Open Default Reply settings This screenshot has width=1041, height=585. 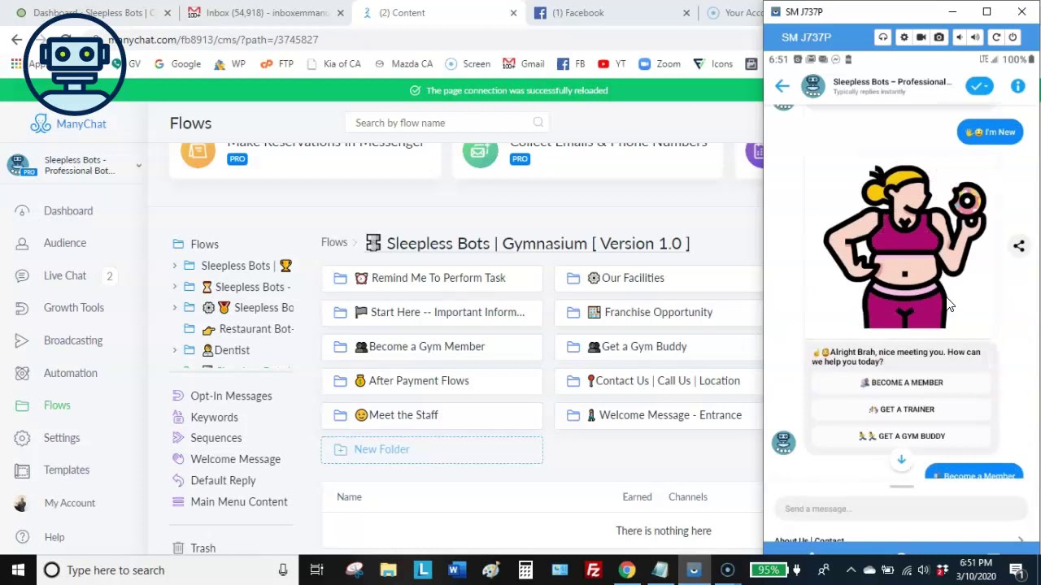[223, 480]
